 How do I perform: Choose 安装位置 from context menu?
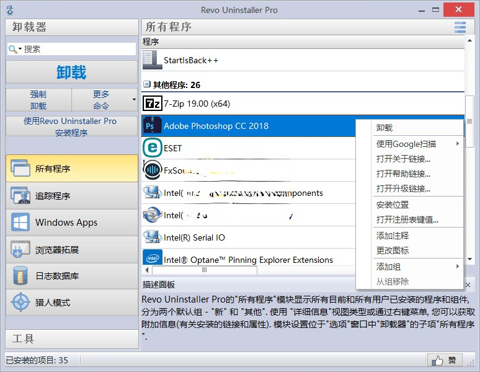(x=409, y=205)
